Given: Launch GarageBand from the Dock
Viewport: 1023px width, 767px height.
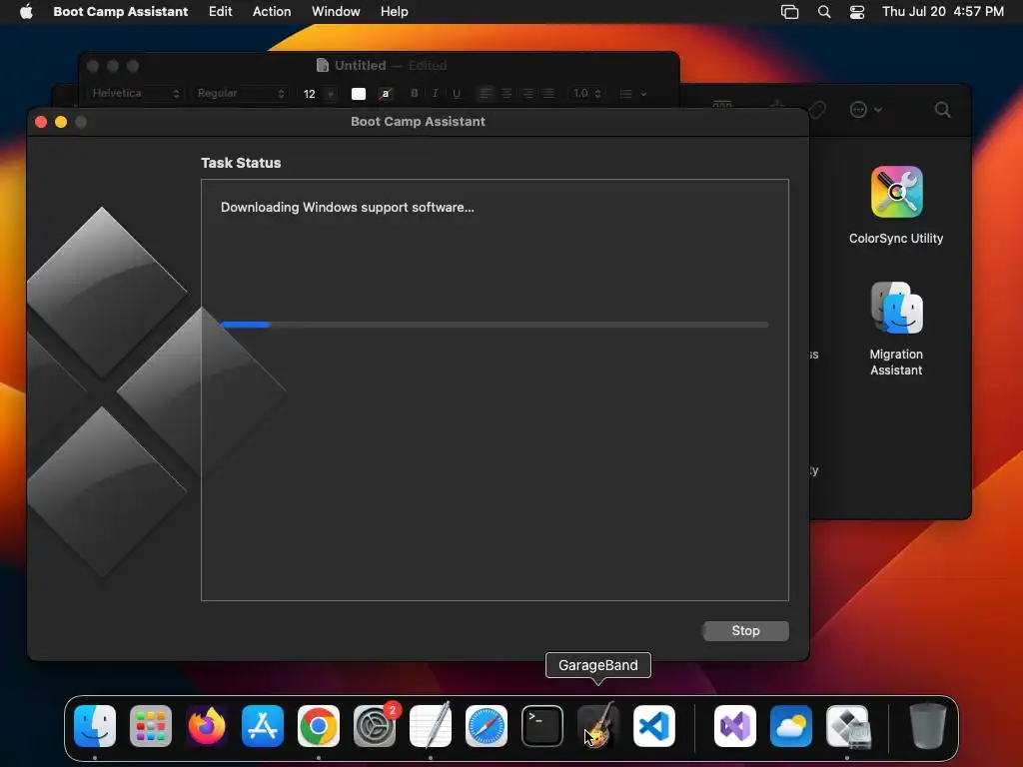Looking at the screenshot, I should click(598, 726).
